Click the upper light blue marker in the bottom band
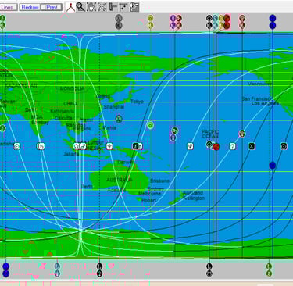This screenshot has height=286, width=293. pyautogui.click(x=57, y=266)
